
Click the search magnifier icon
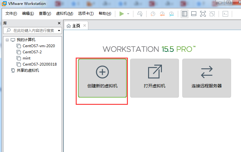coord(9,30)
